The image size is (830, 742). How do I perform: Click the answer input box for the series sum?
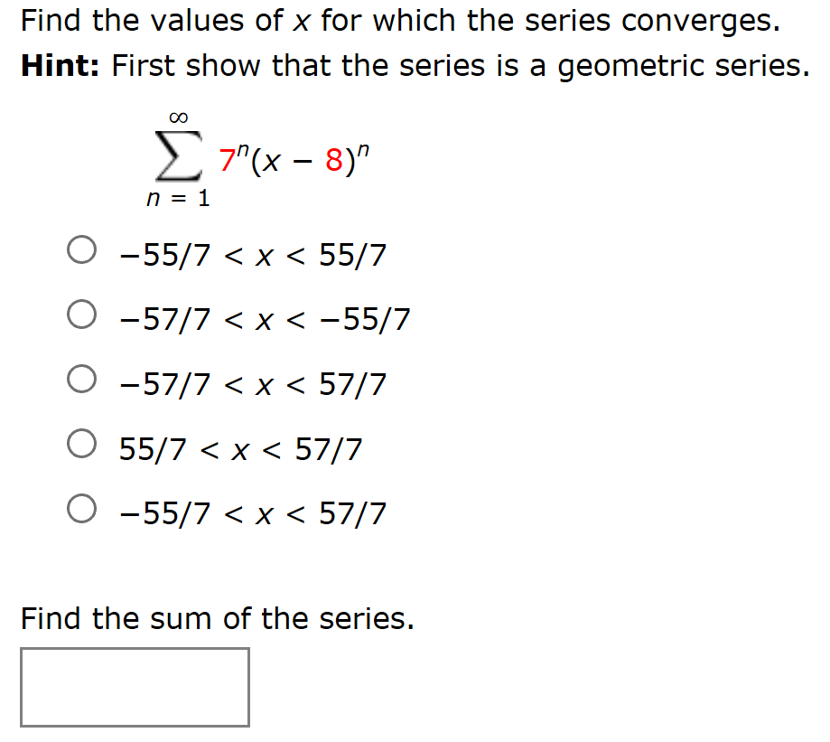pos(135,687)
